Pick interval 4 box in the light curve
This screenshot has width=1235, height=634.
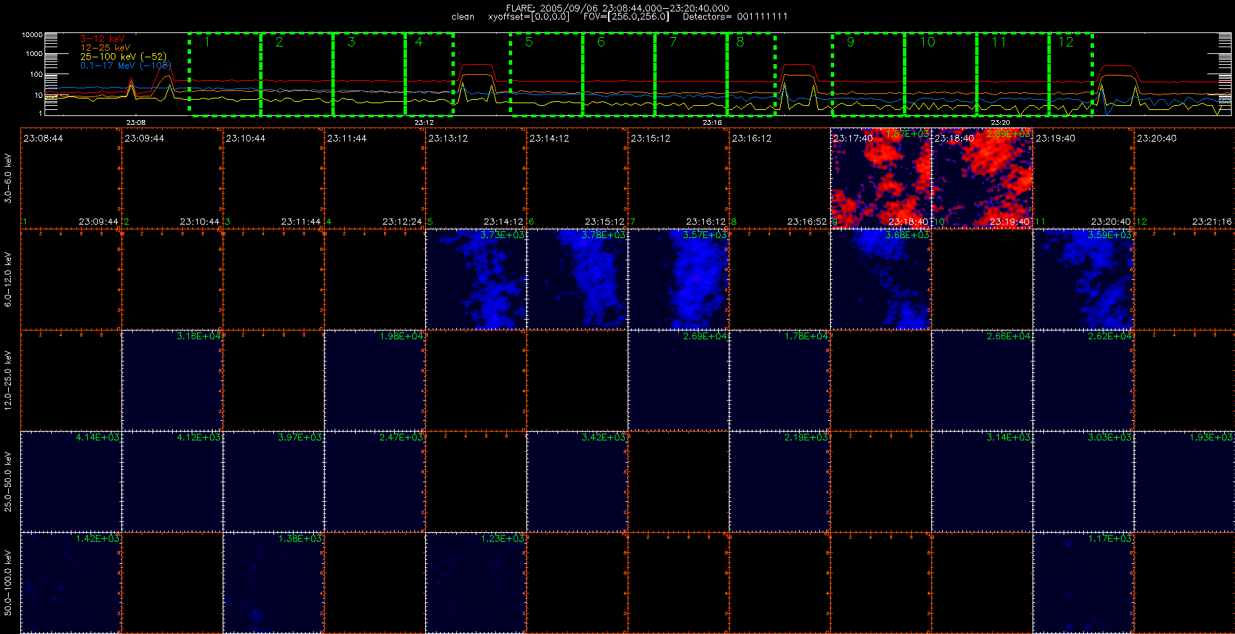click(429, 74)
